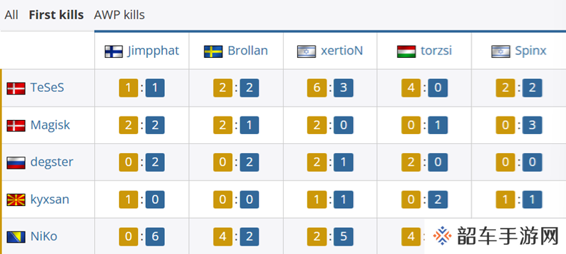Click the Bosnian flag beside NiKo

[16, 237]
